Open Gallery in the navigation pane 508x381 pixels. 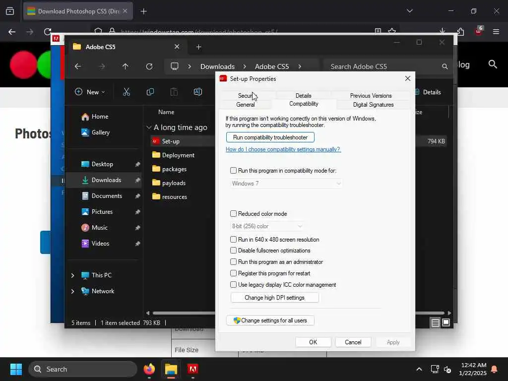[x=100, y=132]
